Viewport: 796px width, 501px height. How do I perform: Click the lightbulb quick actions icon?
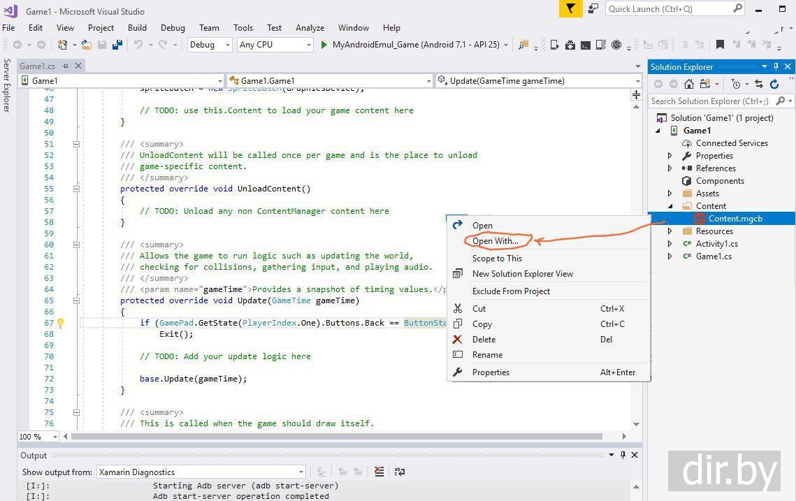(60, 323)
